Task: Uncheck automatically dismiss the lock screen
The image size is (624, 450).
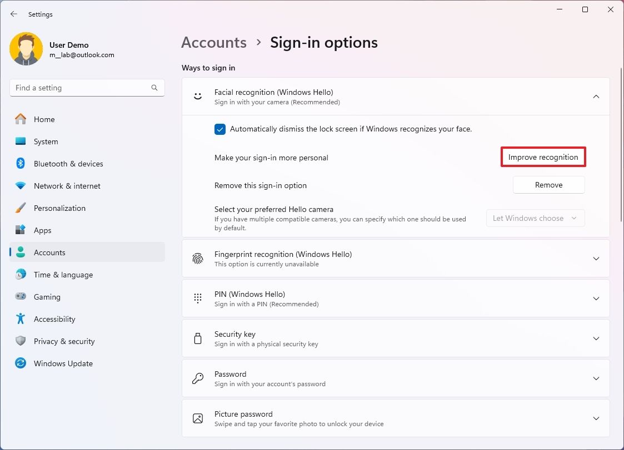Action: [x=219, y=129]
